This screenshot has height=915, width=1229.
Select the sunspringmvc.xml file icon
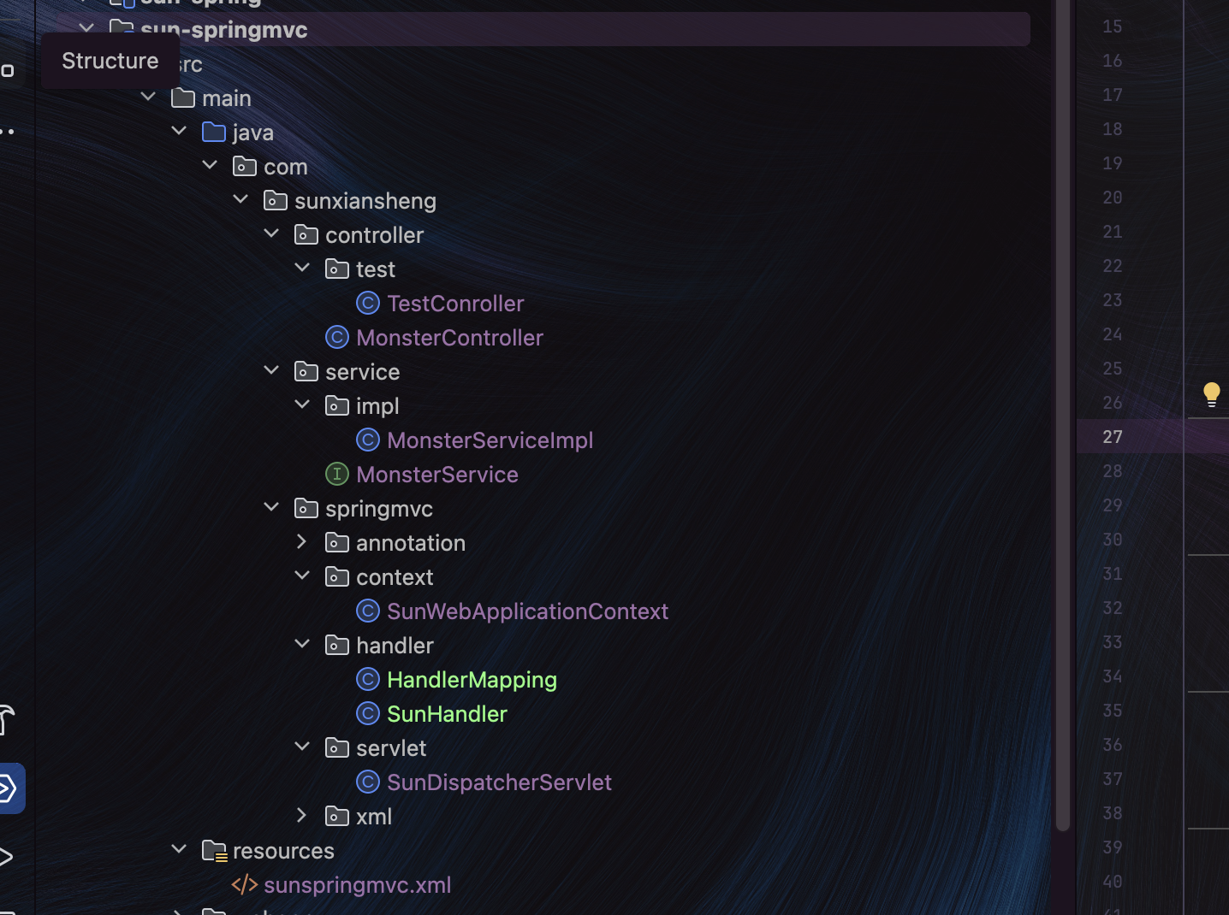click(245, 884)
